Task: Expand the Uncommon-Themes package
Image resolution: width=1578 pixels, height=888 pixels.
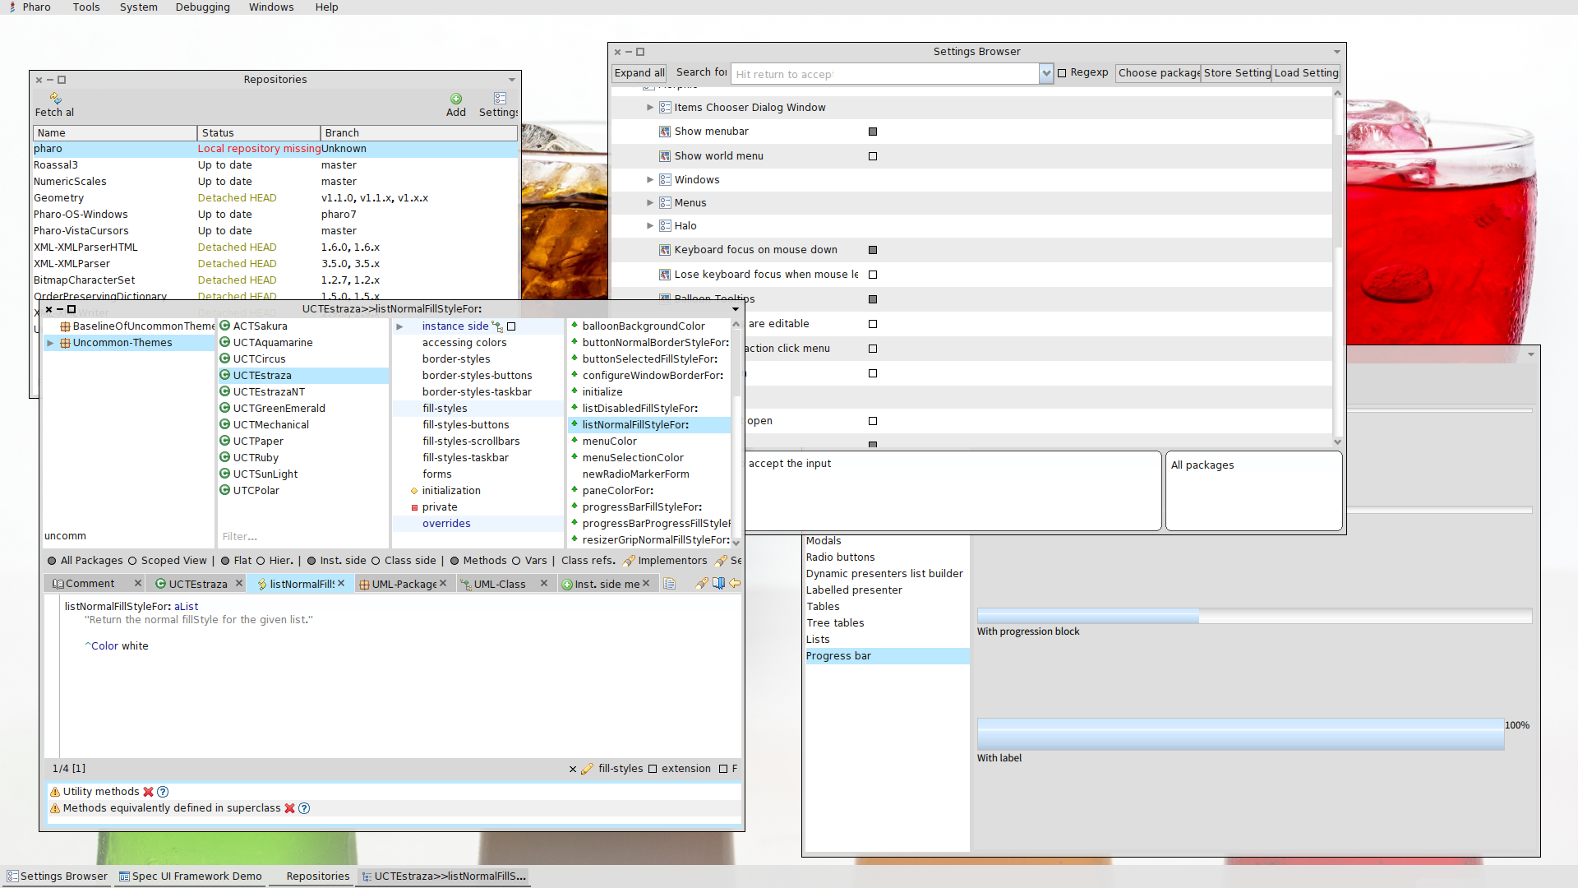Action: pos(51,343)
